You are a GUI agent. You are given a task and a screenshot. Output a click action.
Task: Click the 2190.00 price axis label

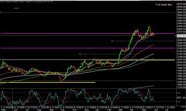click(181, 48)
